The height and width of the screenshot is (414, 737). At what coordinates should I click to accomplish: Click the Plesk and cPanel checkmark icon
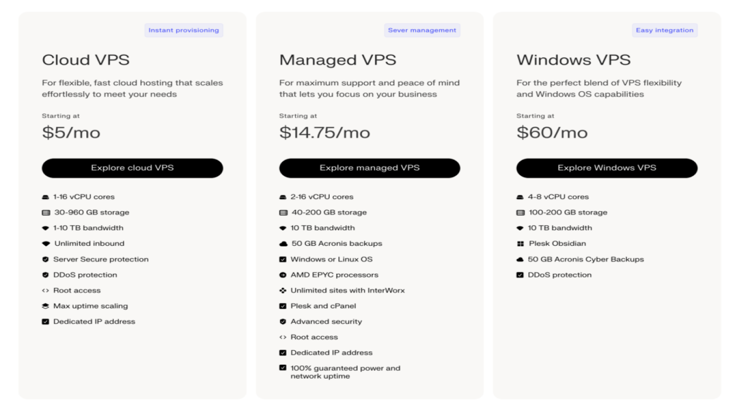283,306
